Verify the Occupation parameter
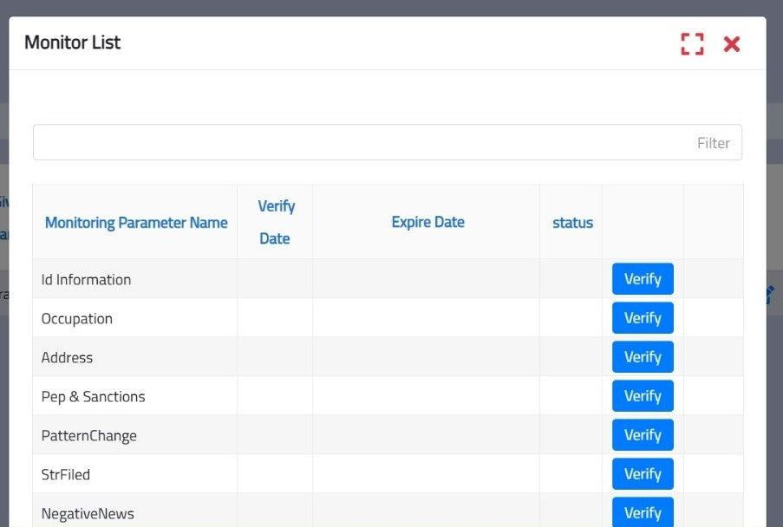Screen dimensions: 783x527 pos(643,318)
